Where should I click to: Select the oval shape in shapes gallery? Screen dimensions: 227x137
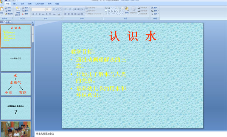click(120, 8)
